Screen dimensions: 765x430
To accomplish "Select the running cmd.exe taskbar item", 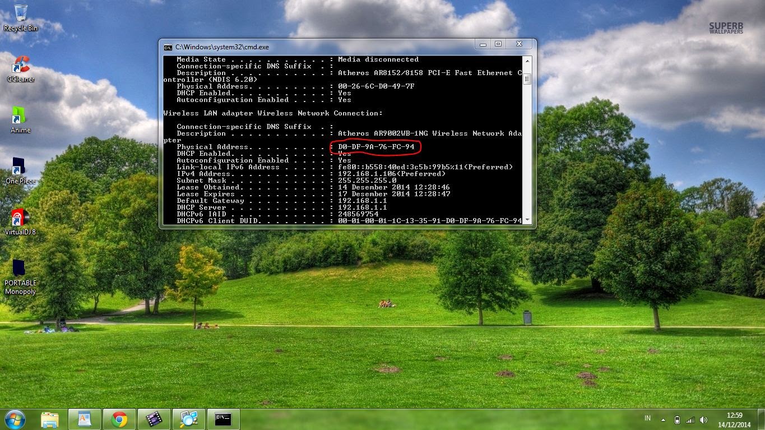I will click(223, 419).
